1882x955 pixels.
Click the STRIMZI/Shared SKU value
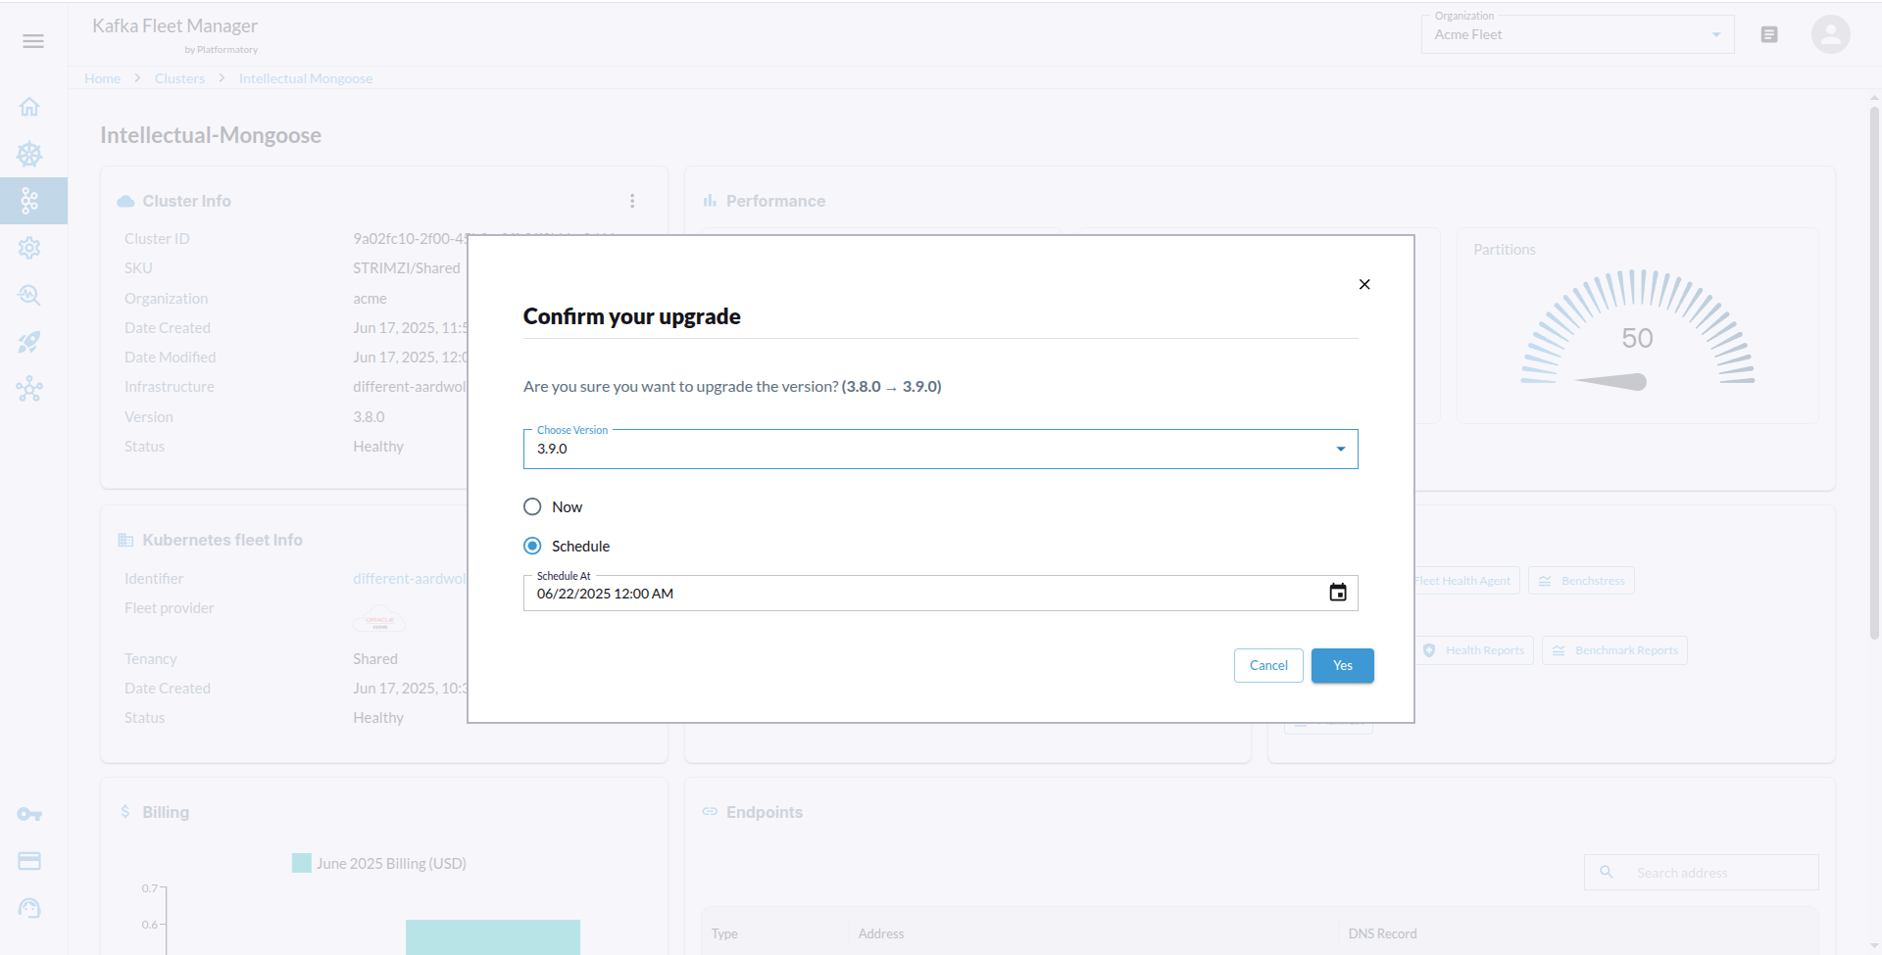pyautogui.click(x=407, y=267)
